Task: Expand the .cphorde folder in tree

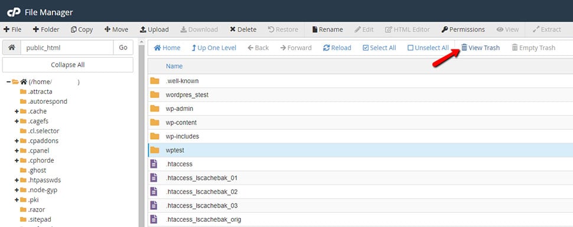Action: click(17, 160)
